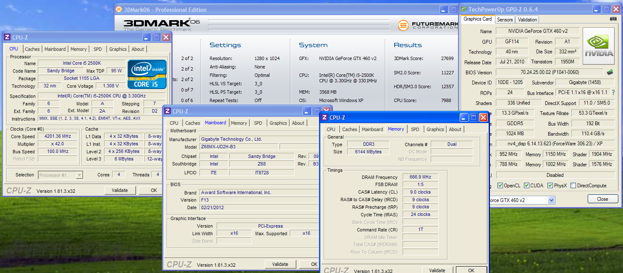Click the GPU-Z title bar icon

coord(463,9)
